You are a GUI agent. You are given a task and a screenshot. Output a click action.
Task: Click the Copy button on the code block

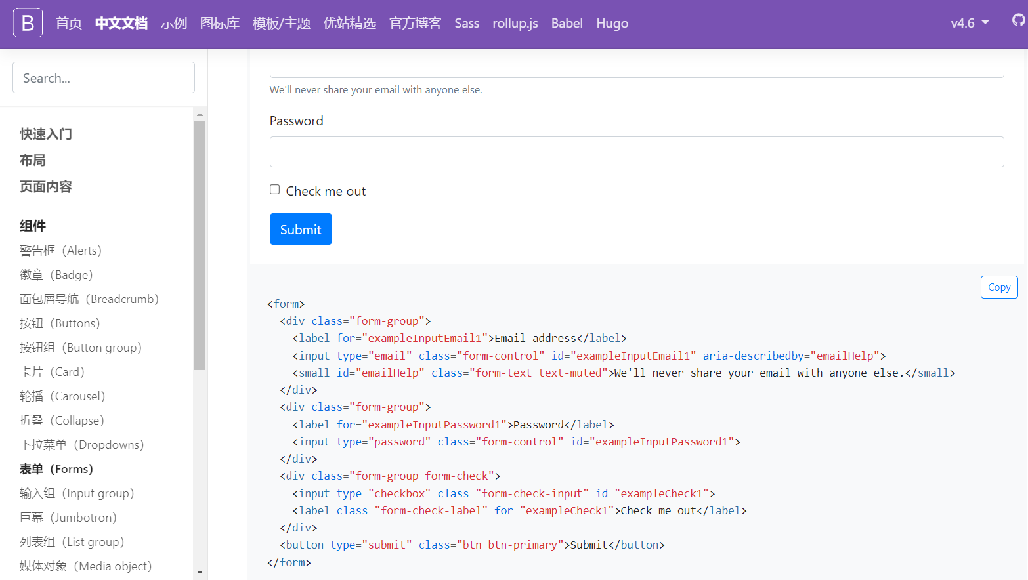[998, 287]
